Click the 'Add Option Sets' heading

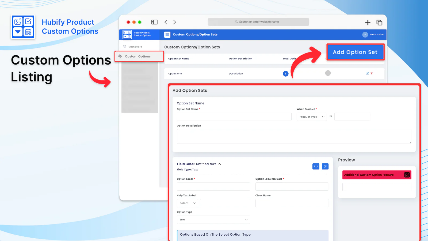click(x=190, y=91)
